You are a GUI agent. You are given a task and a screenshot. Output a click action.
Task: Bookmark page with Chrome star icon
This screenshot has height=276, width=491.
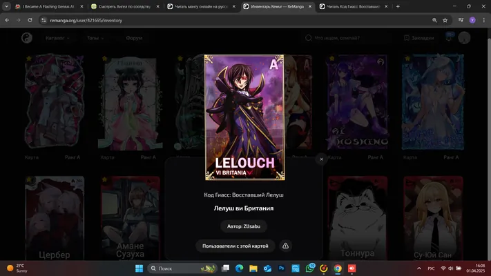[445, 20]
